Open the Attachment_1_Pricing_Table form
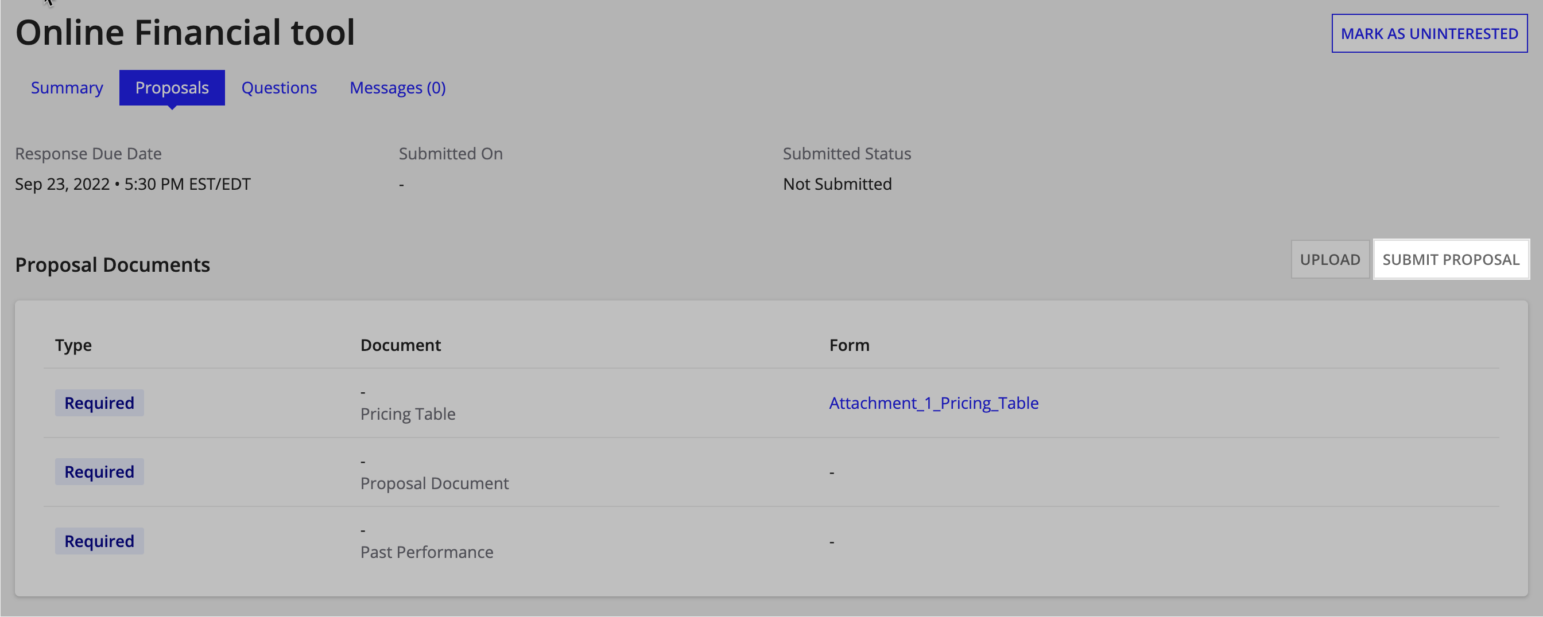This screenshot has height=617, width=1543. click(933, 403)
